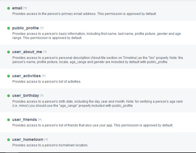Toggle the green dot for user_about_me
The image size is (196, 153).
pyautogui.click(x=9, y=52)
